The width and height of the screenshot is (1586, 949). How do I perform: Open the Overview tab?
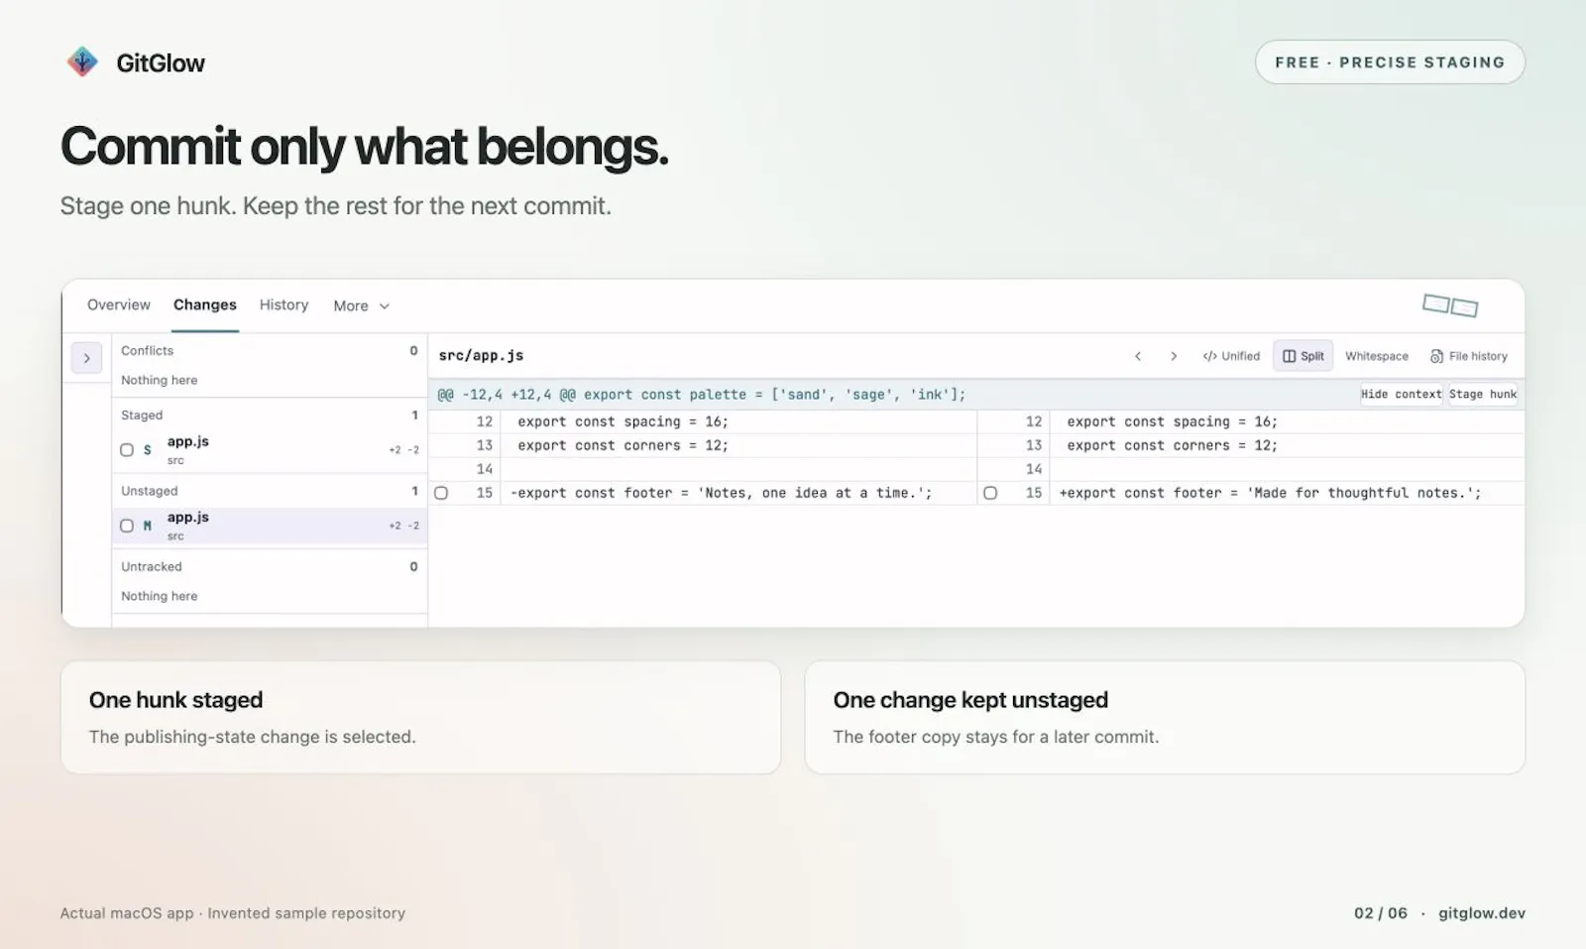(x=119, y=304)
